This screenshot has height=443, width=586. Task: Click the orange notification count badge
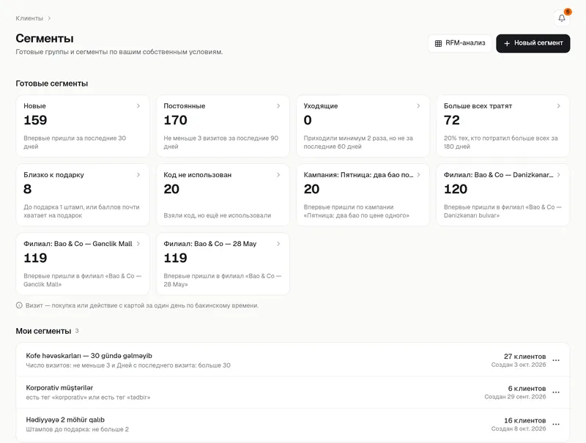(568, 12)
